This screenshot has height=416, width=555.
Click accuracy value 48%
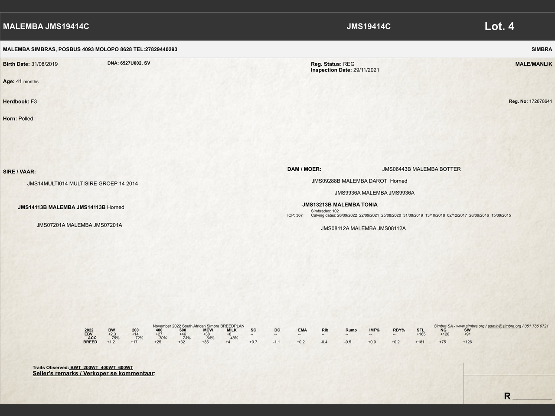click(x=234, y=338)
